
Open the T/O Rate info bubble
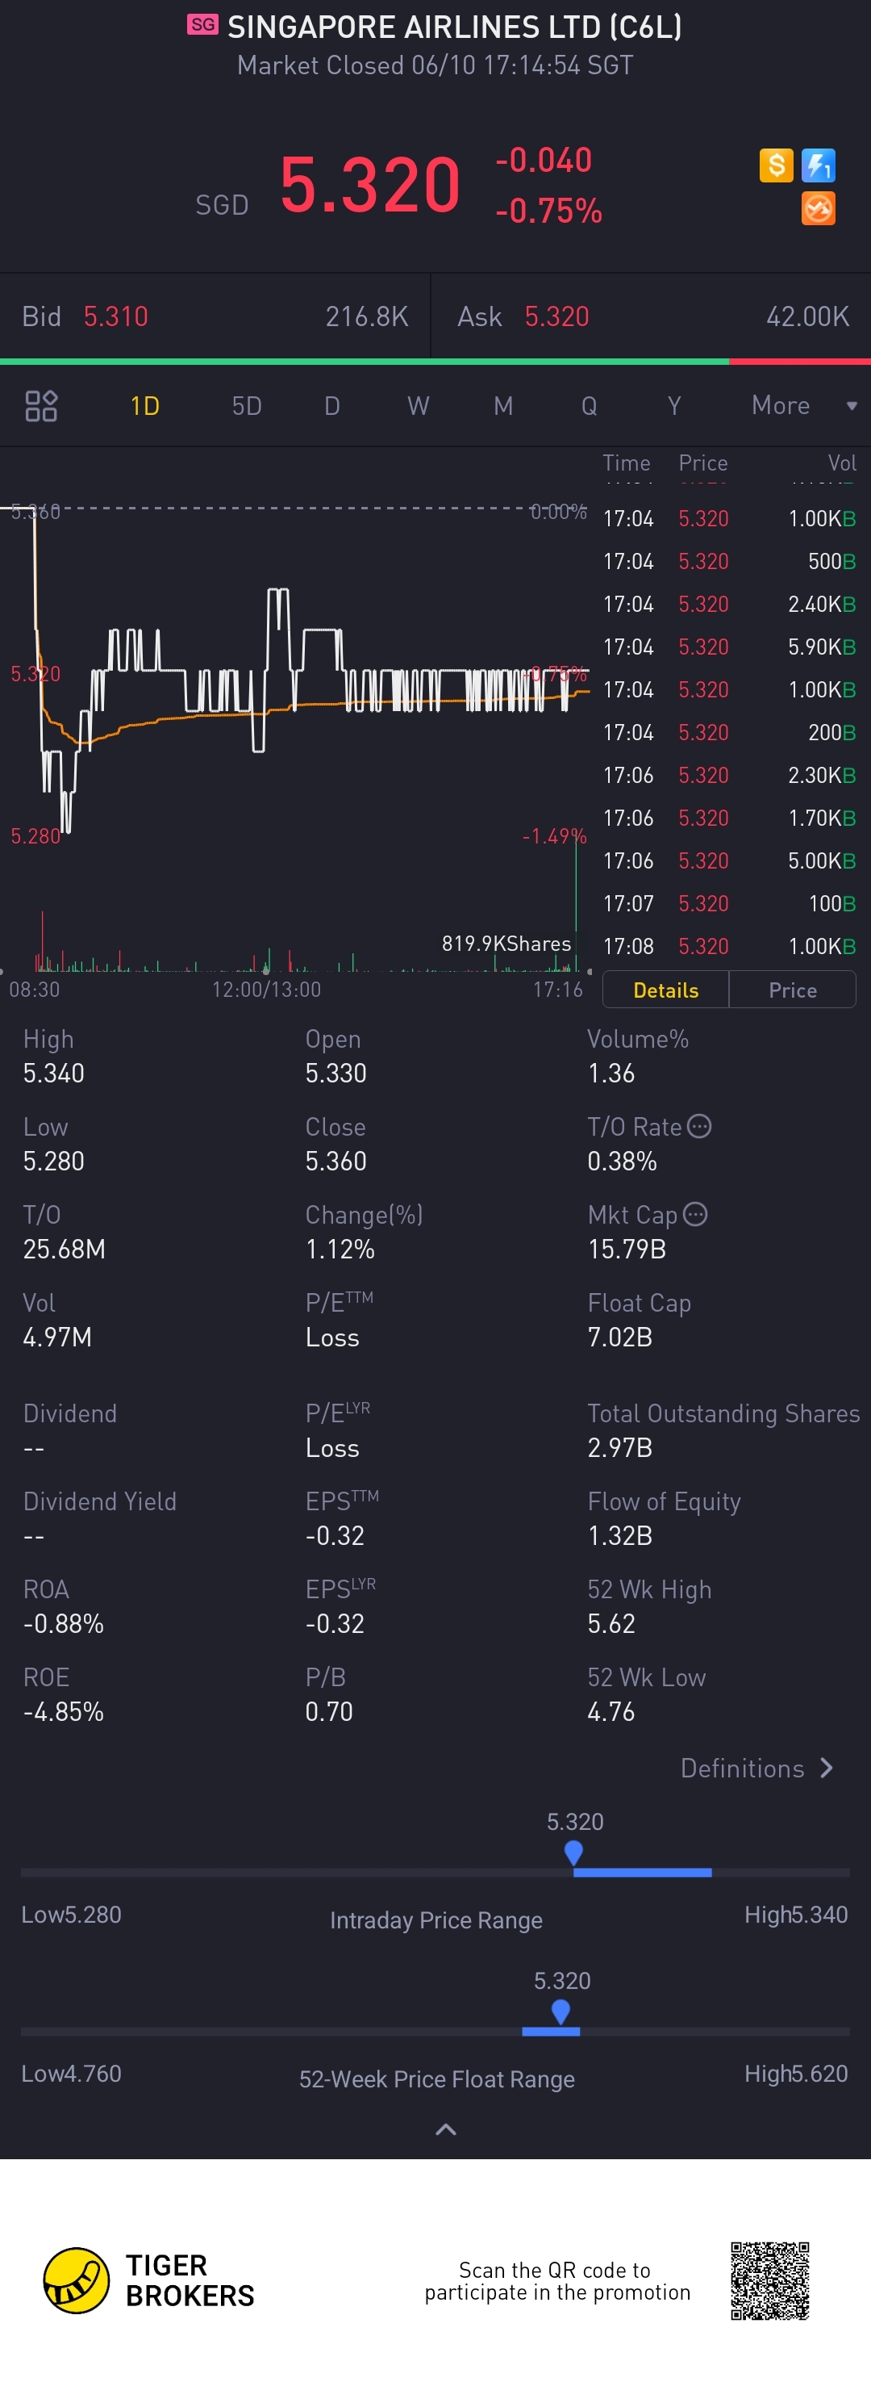[698, 1126]
